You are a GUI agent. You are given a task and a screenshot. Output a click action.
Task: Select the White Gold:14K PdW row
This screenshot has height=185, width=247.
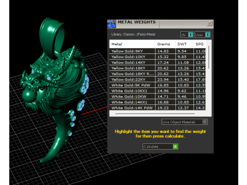(x=157, y=108)
